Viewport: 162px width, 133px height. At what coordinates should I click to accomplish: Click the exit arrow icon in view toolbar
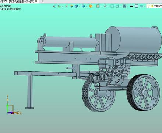(54, 6)
